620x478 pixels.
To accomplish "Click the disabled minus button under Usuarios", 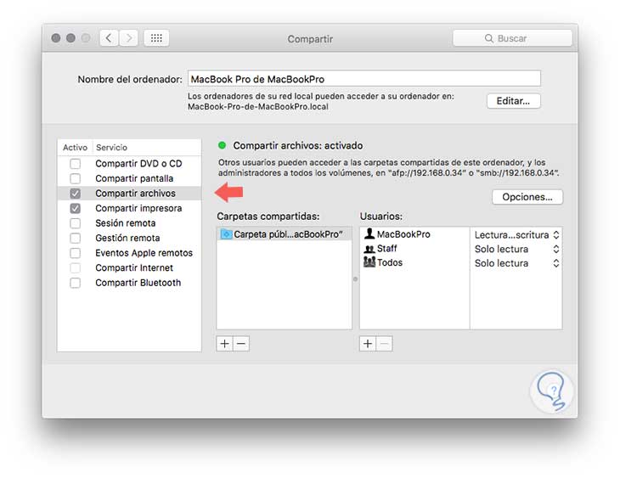I will click(x=385, y=344).
